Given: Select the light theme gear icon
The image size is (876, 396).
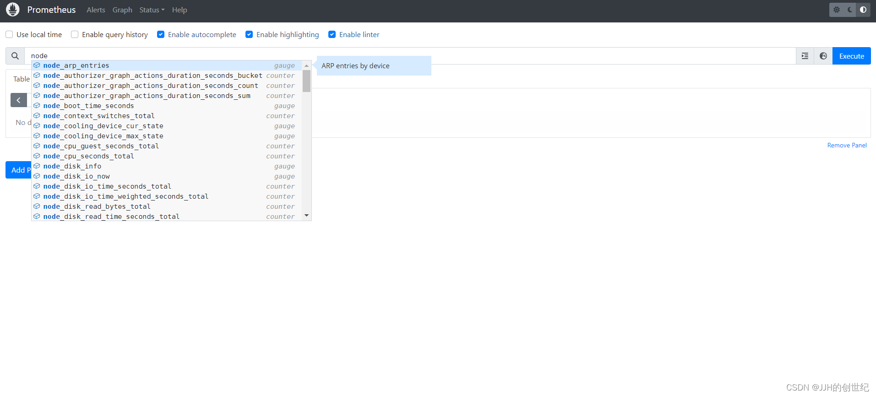Looking at the screenshot, I should (837, 10).
